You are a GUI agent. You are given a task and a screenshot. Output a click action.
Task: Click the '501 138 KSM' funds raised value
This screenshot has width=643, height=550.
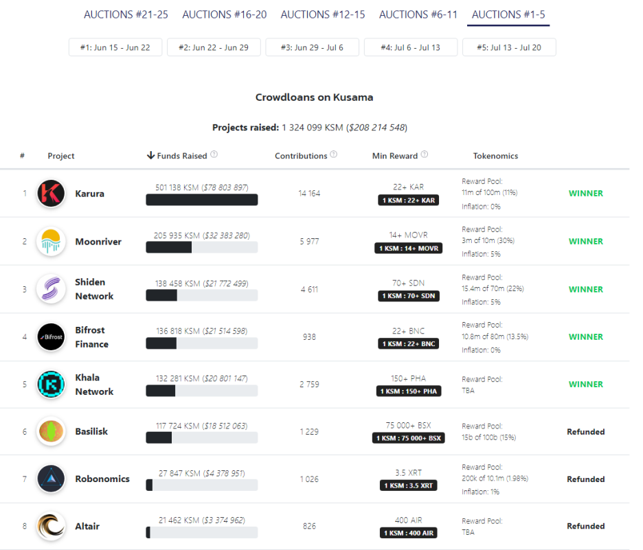tap(177, 187)
